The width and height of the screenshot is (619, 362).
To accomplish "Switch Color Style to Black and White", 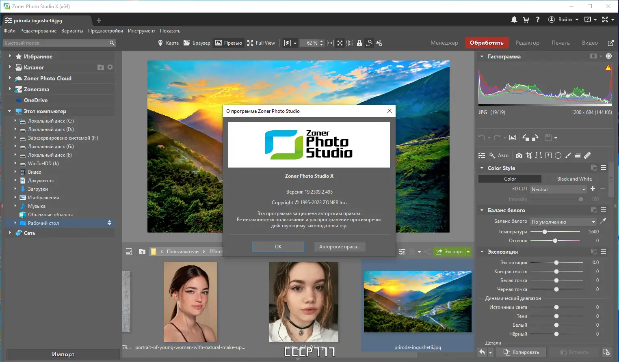I will coord(574,179).
